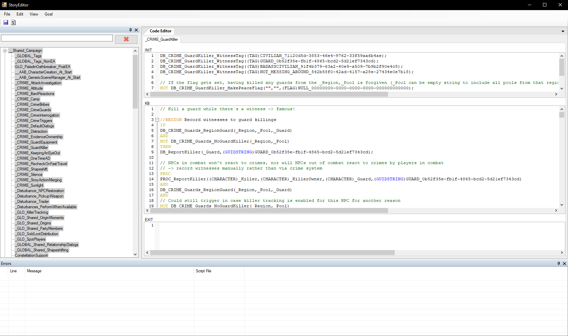The width and height of the screenshot is (568, 336).
Task: Select _CRIME_GuardEquipment tree item
Action: [x=36, y=142]
